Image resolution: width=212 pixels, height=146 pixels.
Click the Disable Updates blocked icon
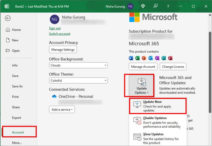pyautogui.click(x=137, y=120)
